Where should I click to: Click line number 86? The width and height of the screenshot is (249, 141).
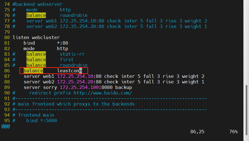click(x=7, y=71)
